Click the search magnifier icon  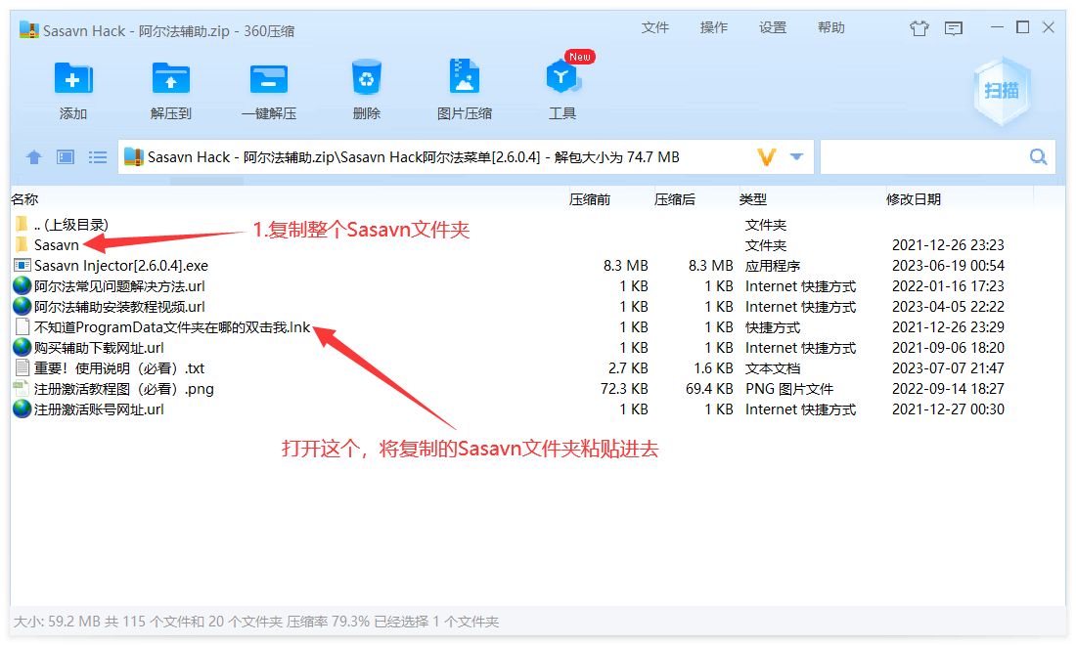click(x=1038, y=157)
